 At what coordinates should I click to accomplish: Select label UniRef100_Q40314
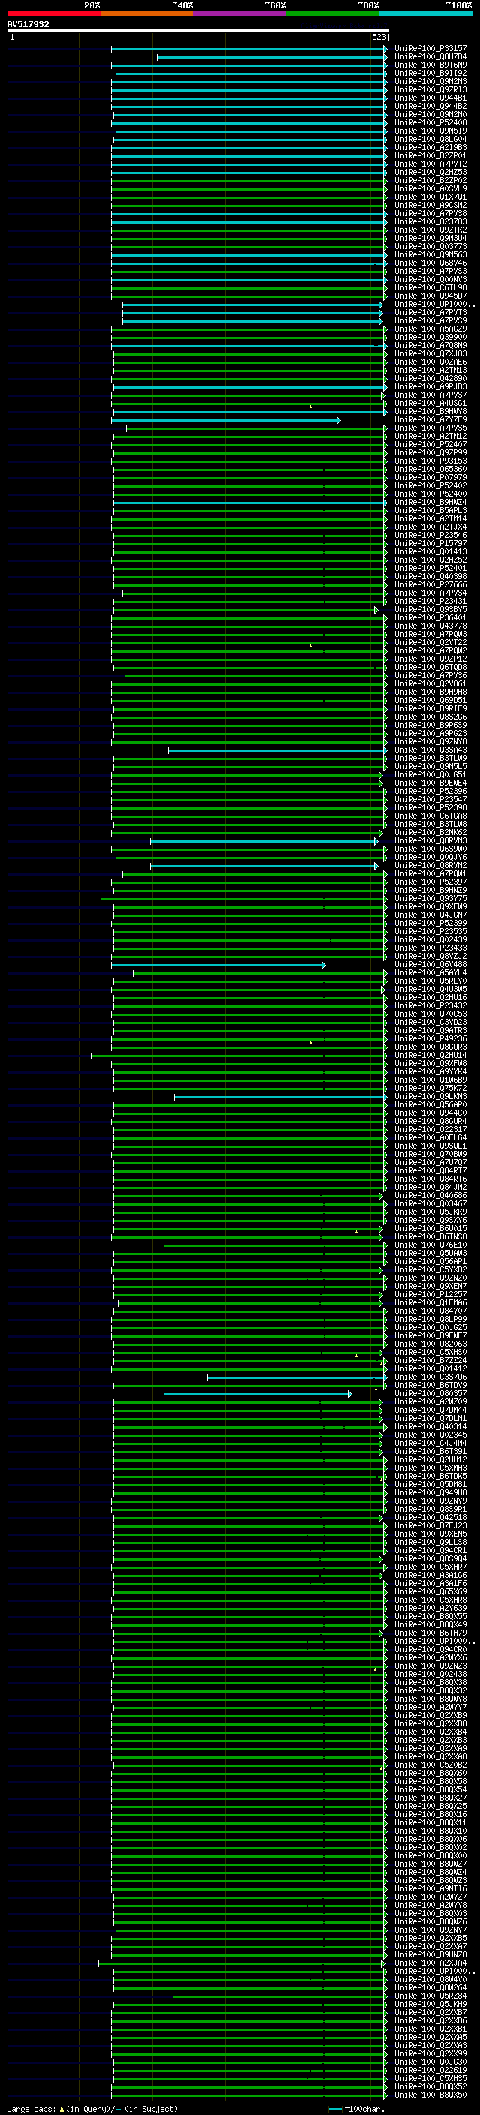(430, 1427)
